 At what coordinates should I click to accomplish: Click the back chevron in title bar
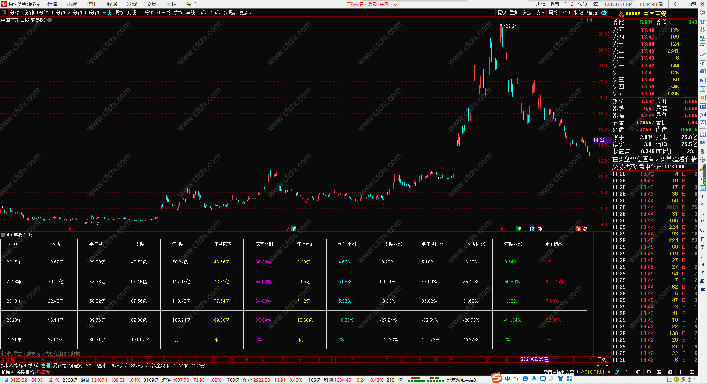point(675,4)
